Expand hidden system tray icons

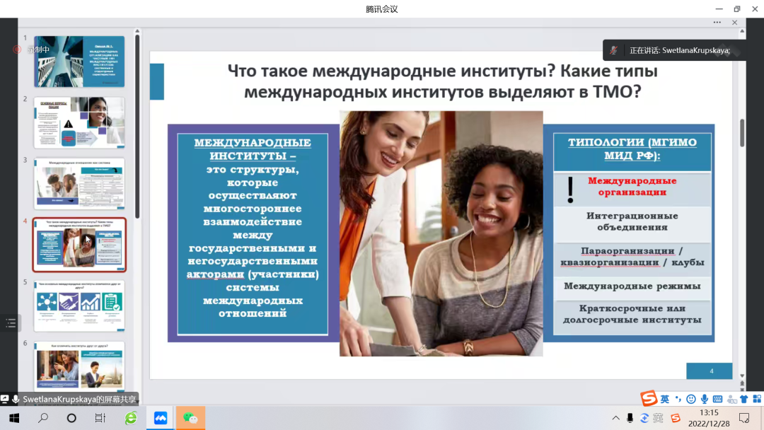pos(615,418)
